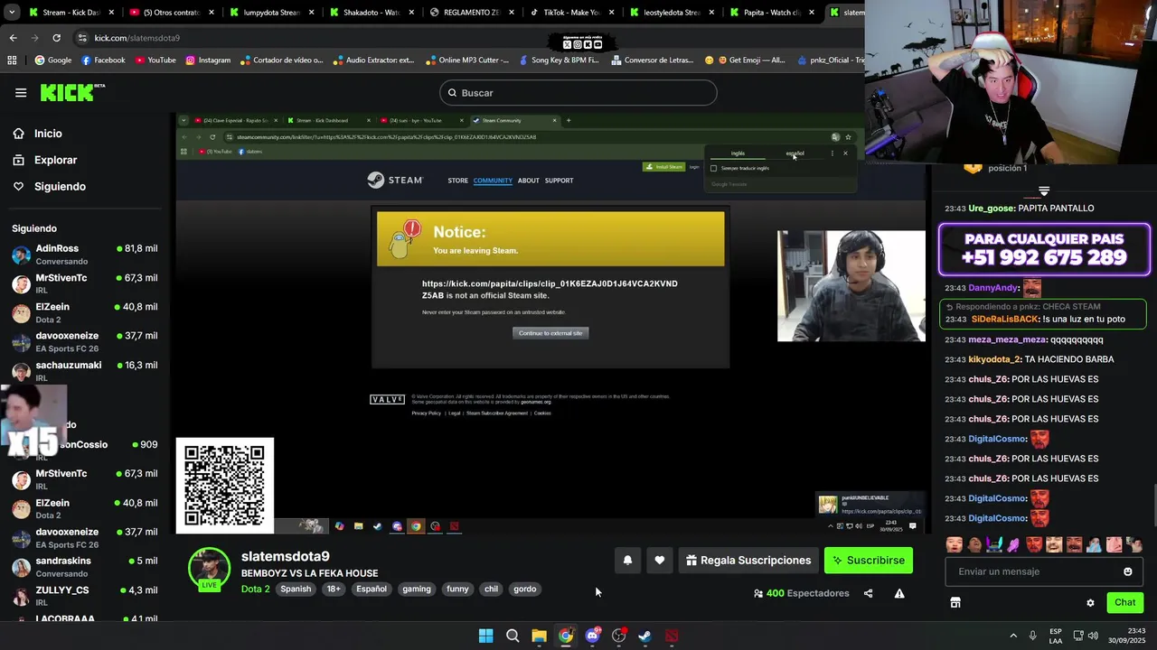Click the gaming tag
The height and width of the screenshot is (650, 1157).
[417, 589]
